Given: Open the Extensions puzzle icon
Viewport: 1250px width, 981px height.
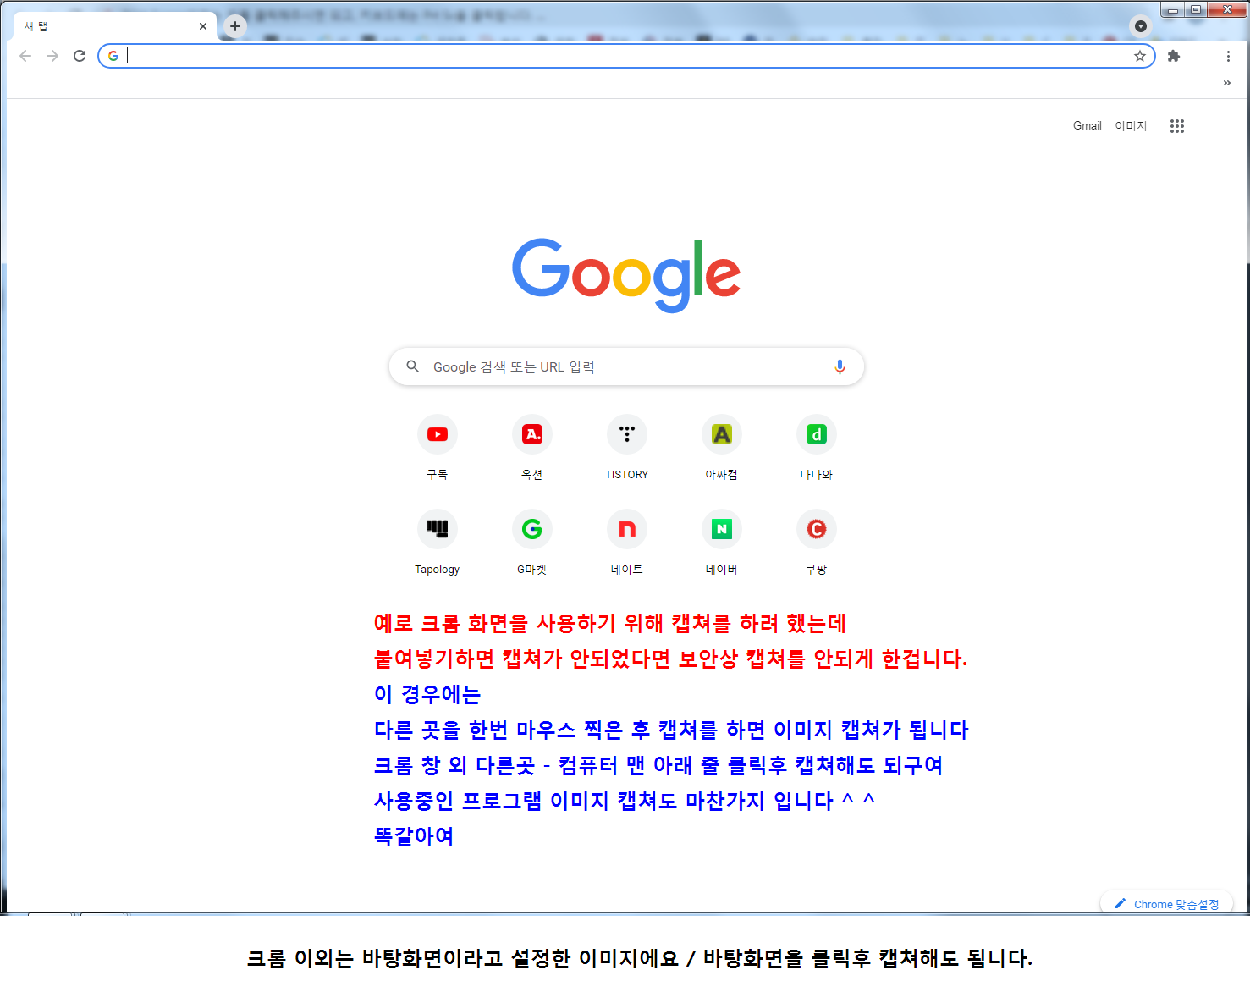Looking at the screenshot, I should click(x=1174, y=56).
